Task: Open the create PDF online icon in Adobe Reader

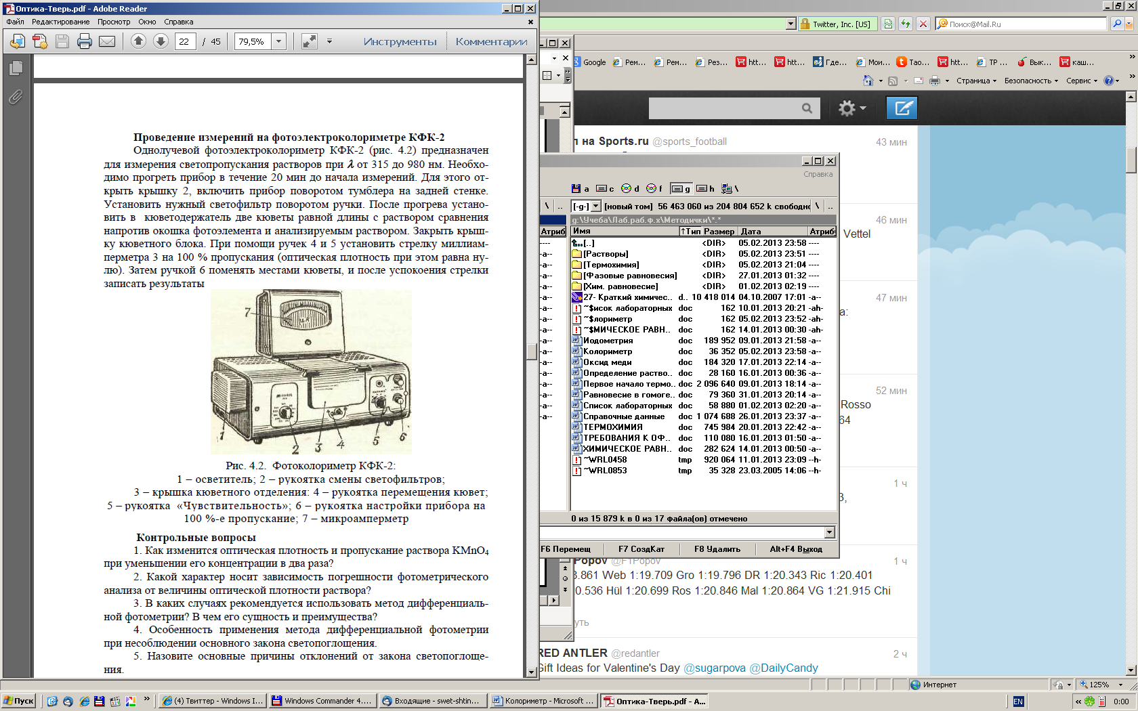Action: pos(40,41)
